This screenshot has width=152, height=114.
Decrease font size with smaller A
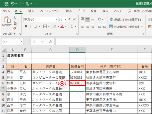coord(75,19)
